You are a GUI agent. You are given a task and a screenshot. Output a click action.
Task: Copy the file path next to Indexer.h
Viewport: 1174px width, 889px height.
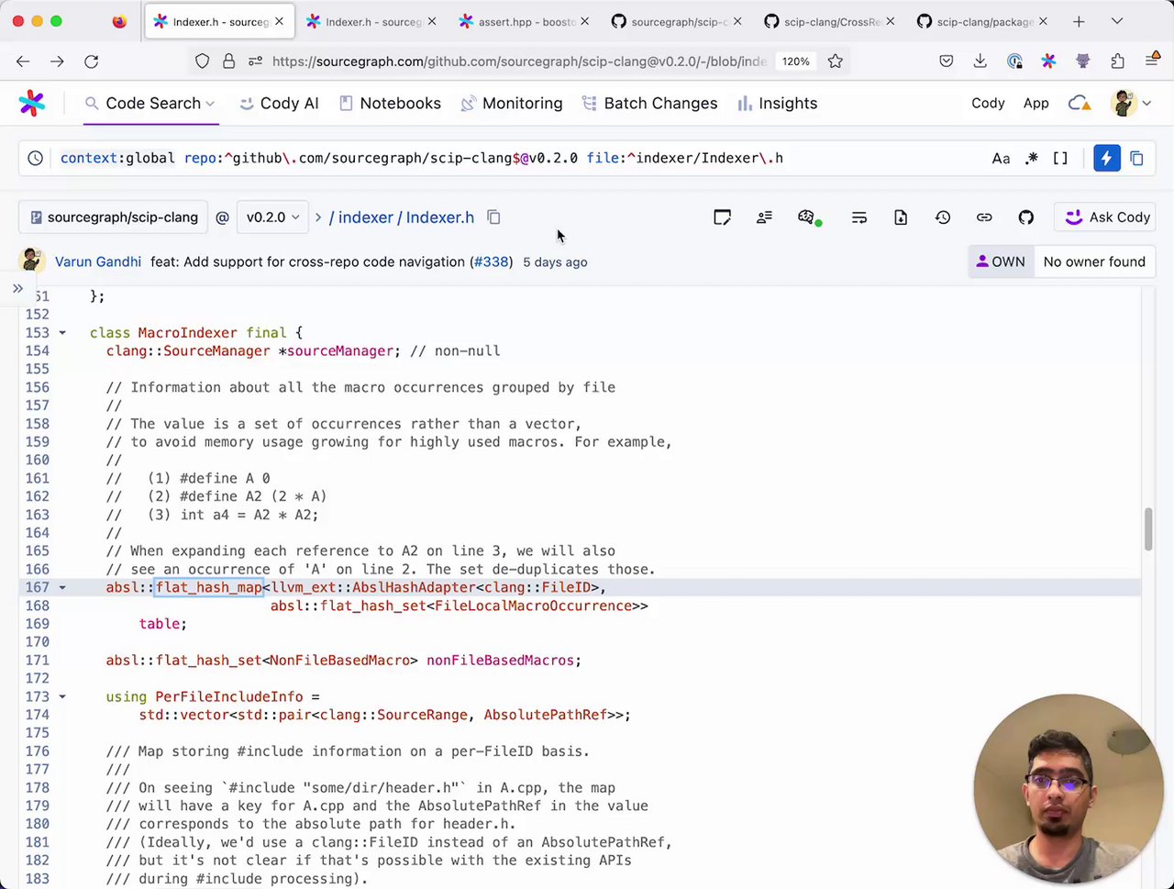[x=493, y=217]
